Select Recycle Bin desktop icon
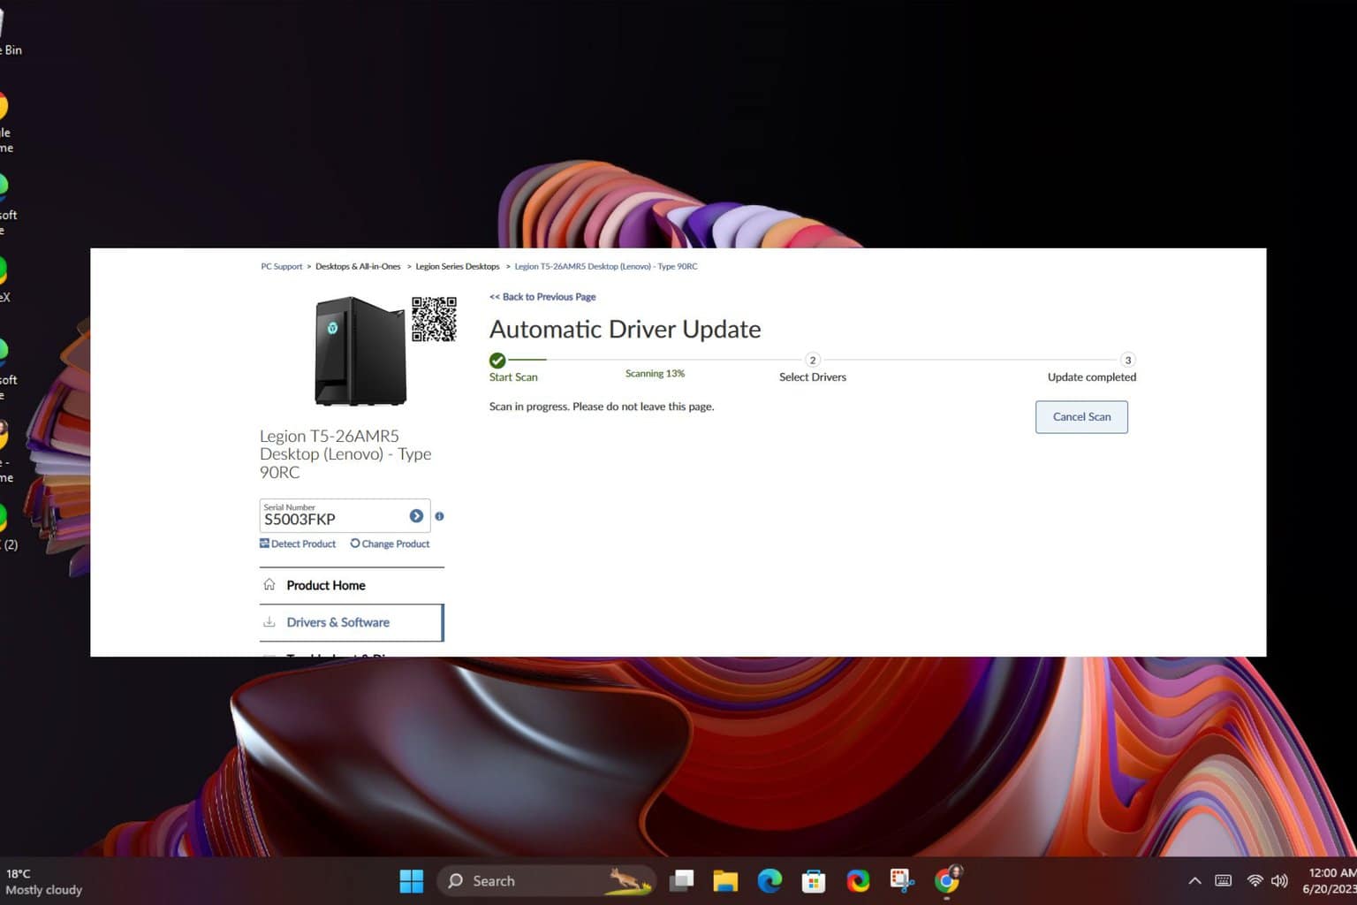 pyautogui.click(x=9, y=34)
